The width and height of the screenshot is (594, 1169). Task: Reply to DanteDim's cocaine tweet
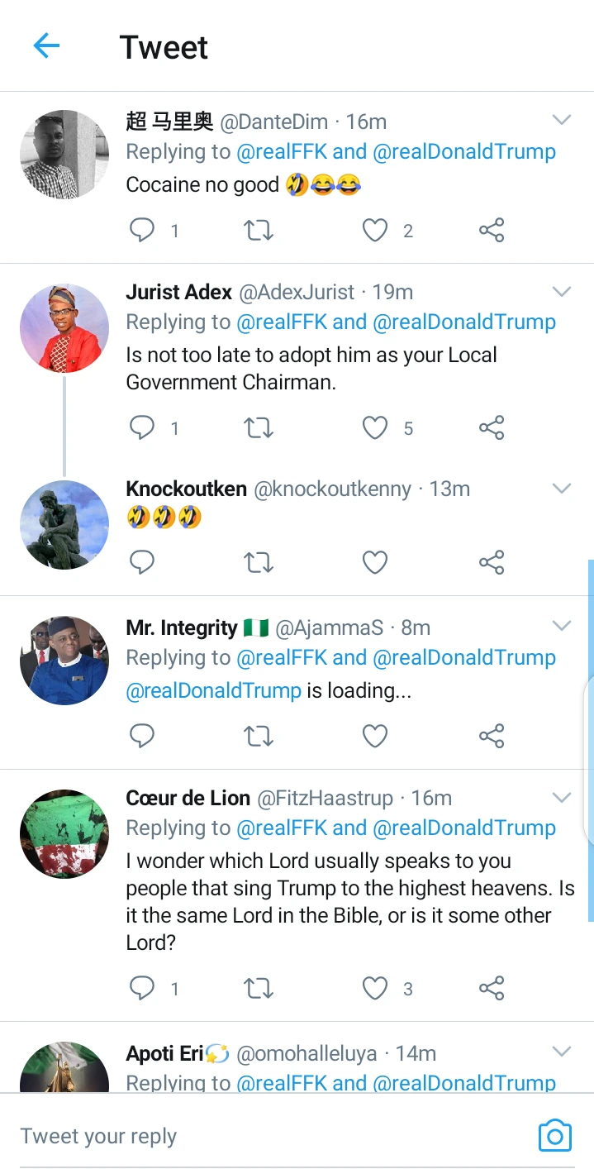point(142,230)
